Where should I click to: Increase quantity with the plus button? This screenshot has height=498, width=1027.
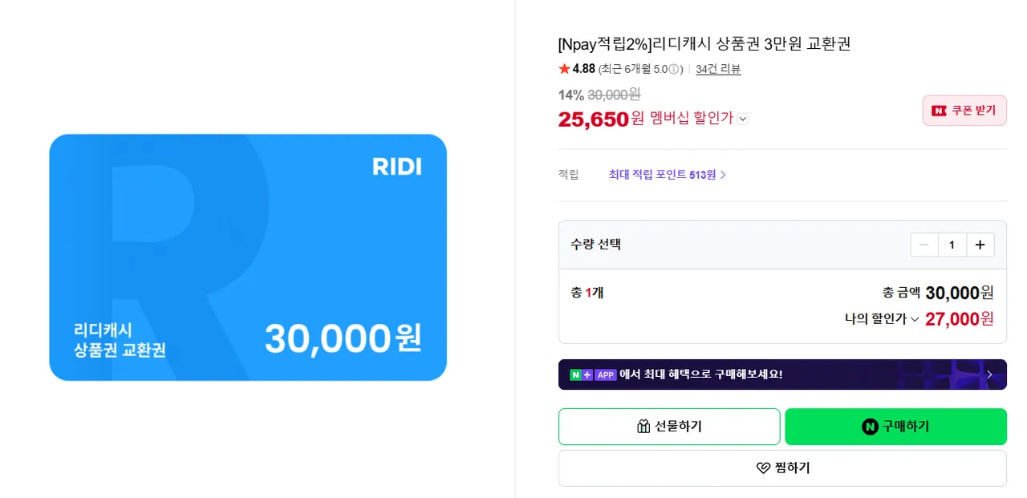980,245
